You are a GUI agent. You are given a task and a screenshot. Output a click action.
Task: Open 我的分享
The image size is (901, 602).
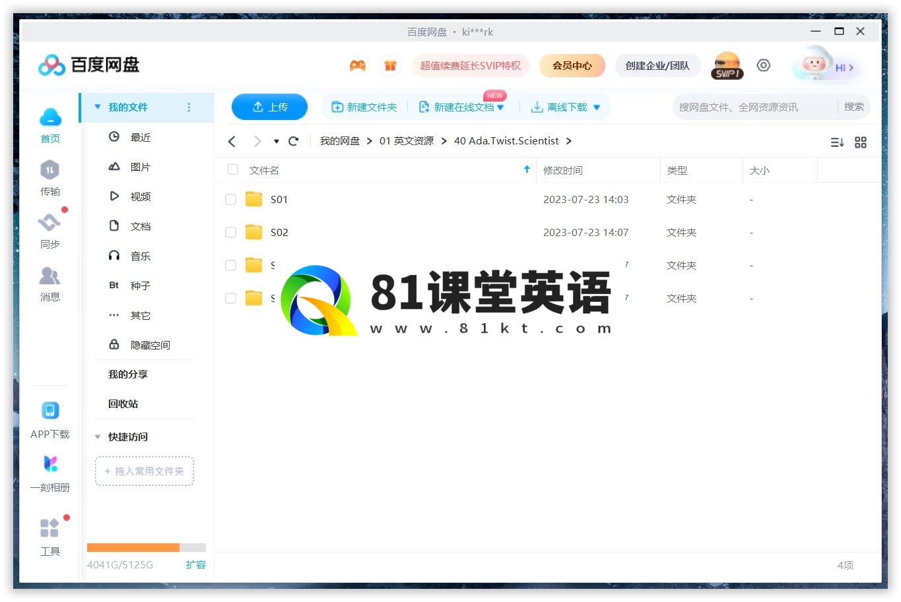tap(128, 375)
